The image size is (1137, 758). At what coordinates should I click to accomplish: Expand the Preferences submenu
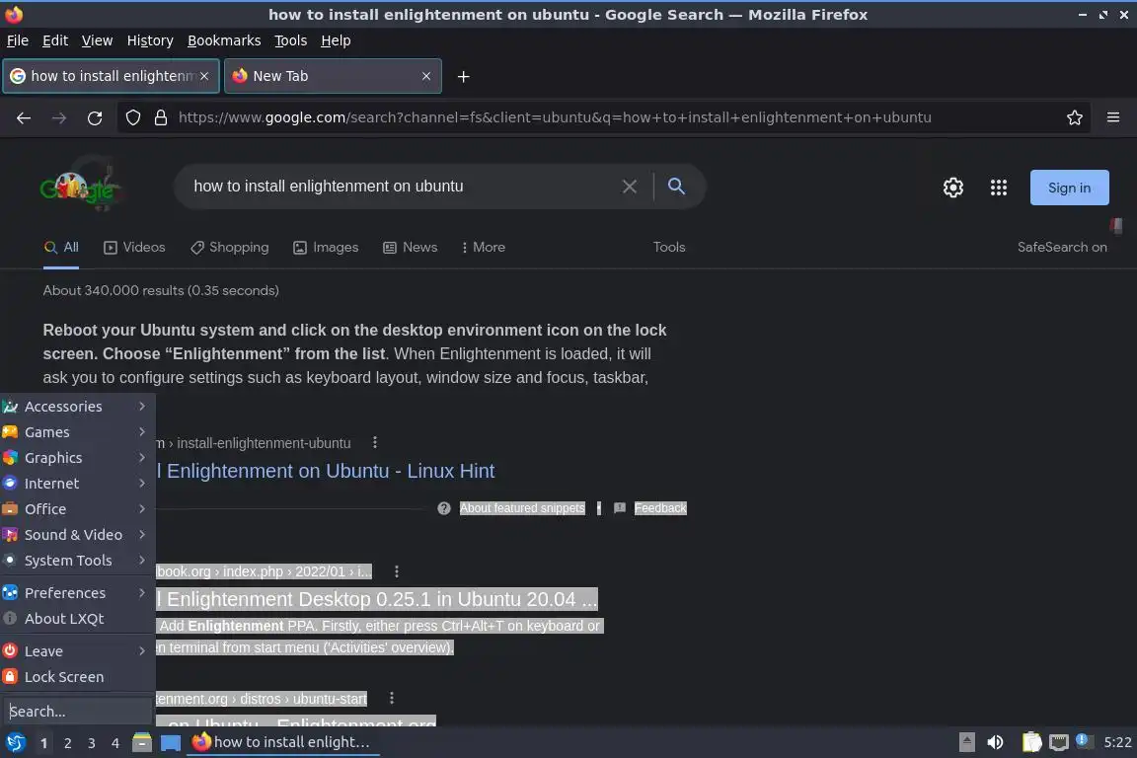click(x=78, y=593)
